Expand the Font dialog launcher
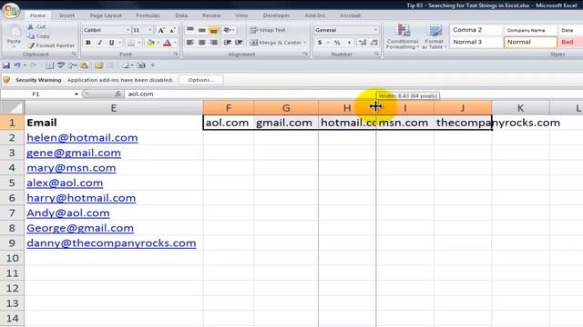This screenshot has height=327, width=583. coord(176,54)
